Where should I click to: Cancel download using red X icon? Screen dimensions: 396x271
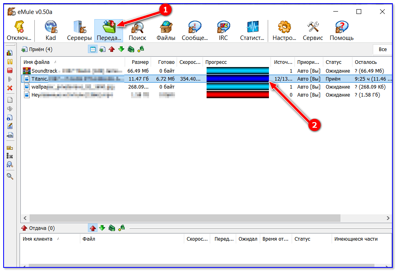point(10,88)
